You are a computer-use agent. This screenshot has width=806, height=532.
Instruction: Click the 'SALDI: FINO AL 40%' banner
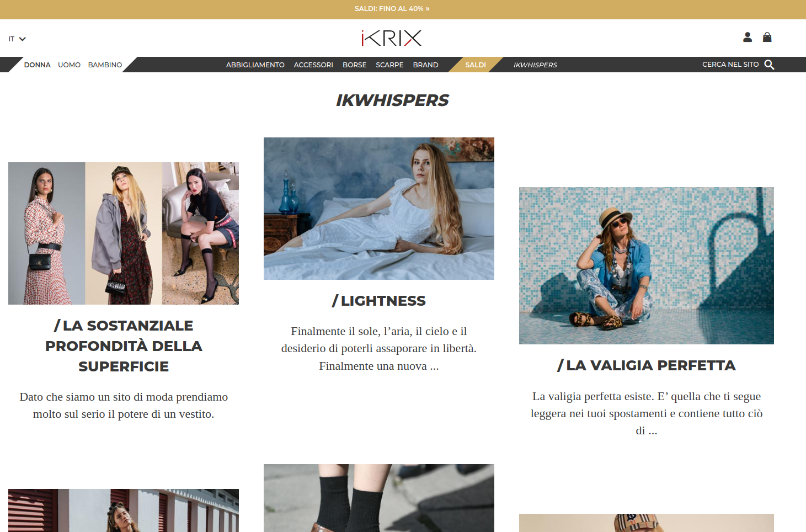[392, 9]
